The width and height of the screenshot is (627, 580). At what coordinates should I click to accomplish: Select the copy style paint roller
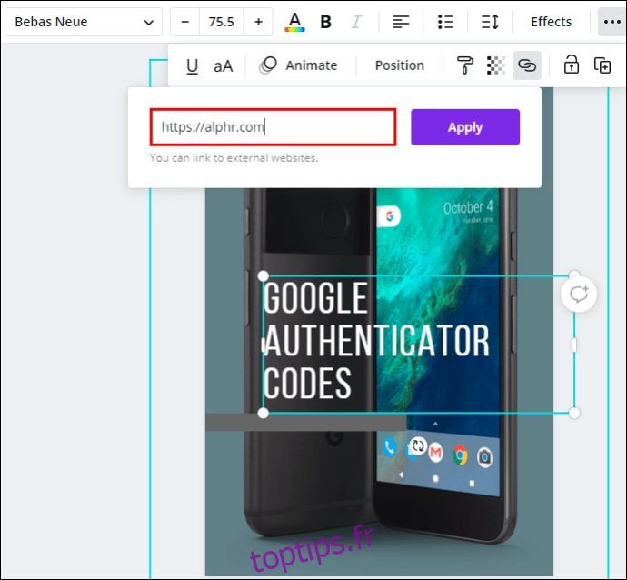pos(465,65)
